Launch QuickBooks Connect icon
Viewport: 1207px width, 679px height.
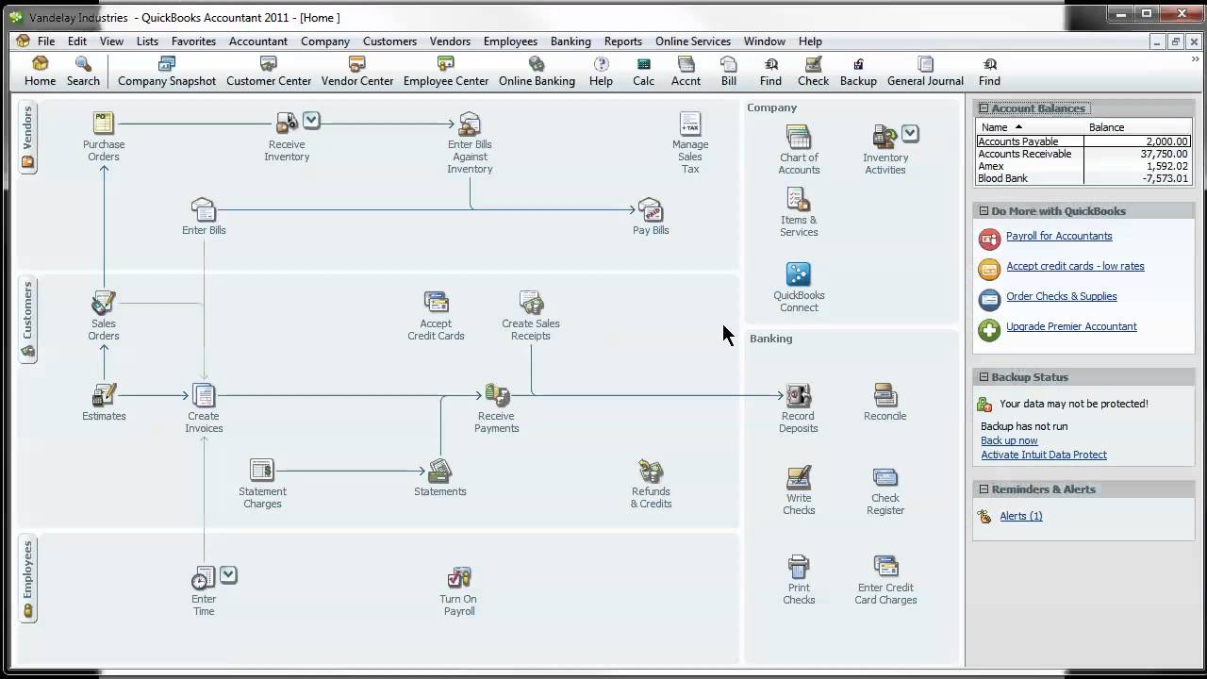(x=799, y=274)
